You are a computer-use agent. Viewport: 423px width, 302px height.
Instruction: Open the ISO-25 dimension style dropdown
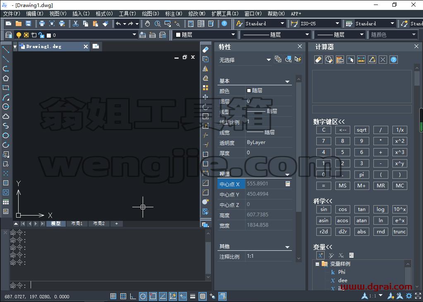(x=337, y=24)
